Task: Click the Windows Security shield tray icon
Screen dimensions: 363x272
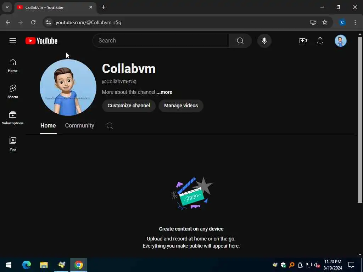Action: click(283, 265)
